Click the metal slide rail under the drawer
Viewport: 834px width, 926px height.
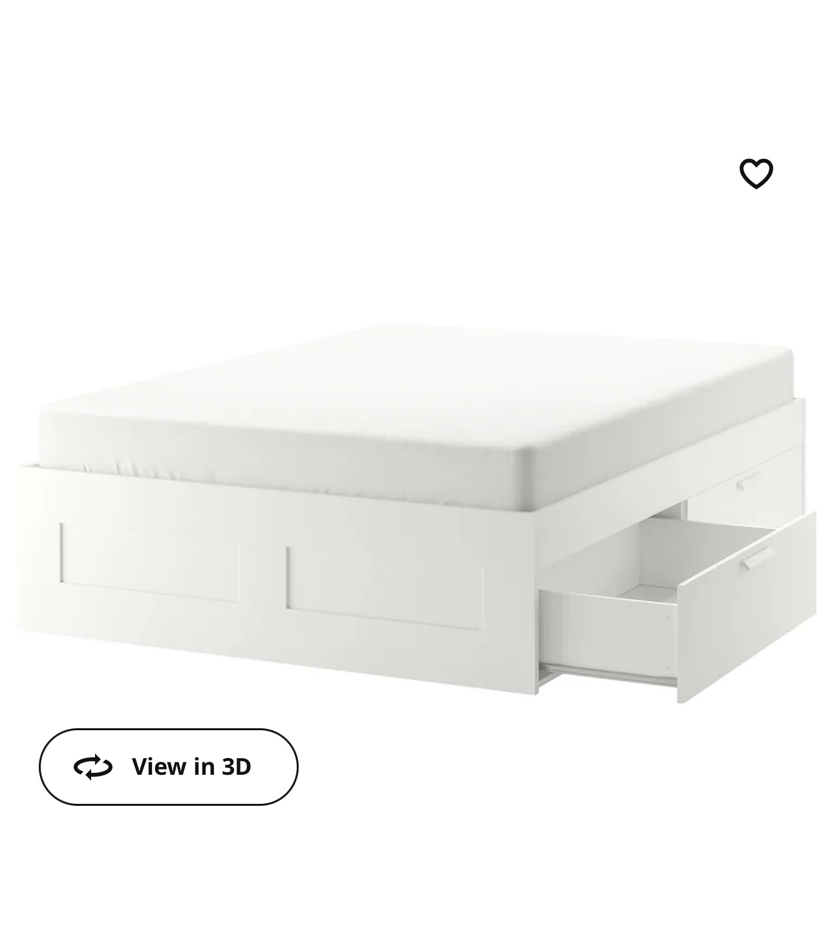608,673
